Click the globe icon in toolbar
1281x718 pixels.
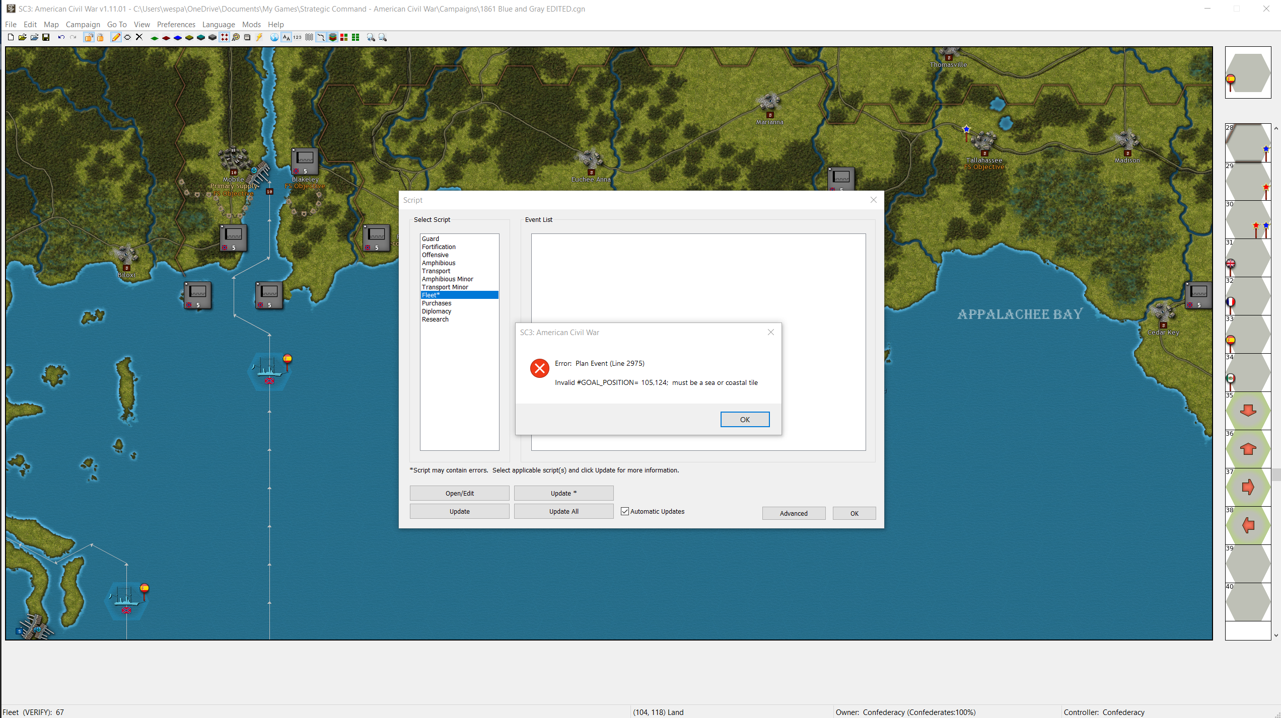(x=274, y=37)
